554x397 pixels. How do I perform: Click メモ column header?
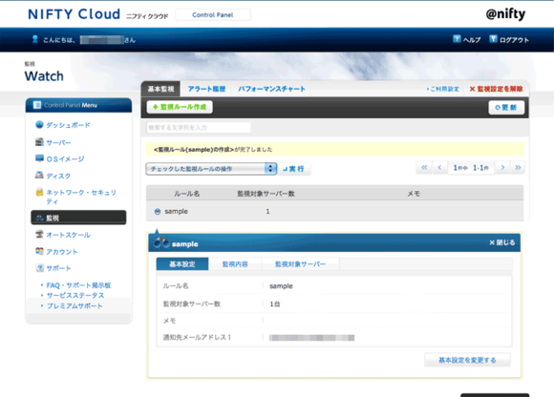point(414,194)
